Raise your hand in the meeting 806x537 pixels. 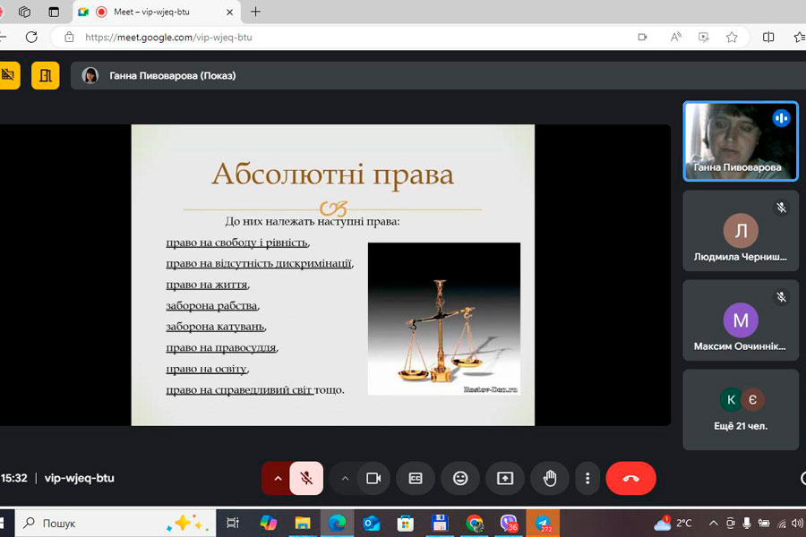click(550, 479)
